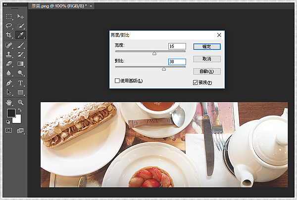Select the Spot Healing Brush tool
This screenshot has width=297, height=200.
click(x=9, y=45)
